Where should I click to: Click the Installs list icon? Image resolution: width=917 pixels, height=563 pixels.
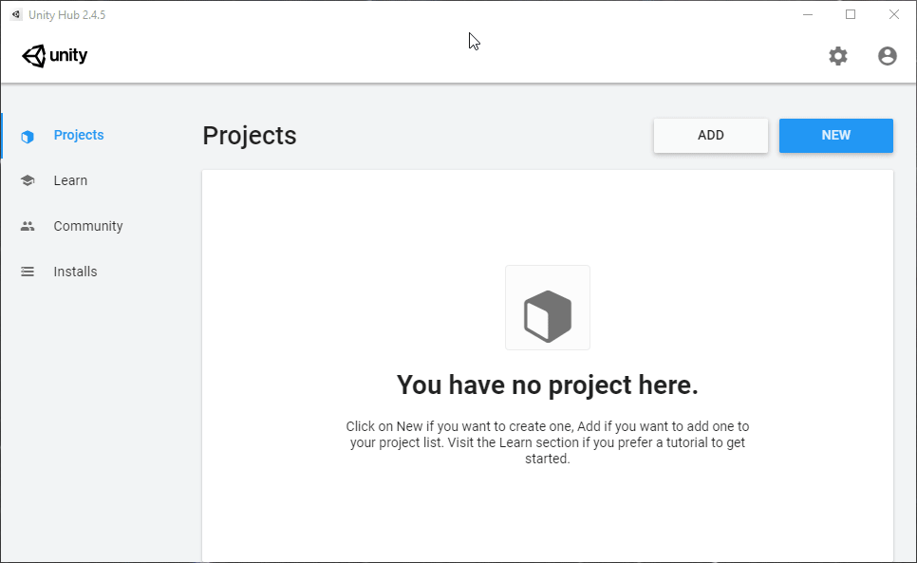click(x=28, y=271)
